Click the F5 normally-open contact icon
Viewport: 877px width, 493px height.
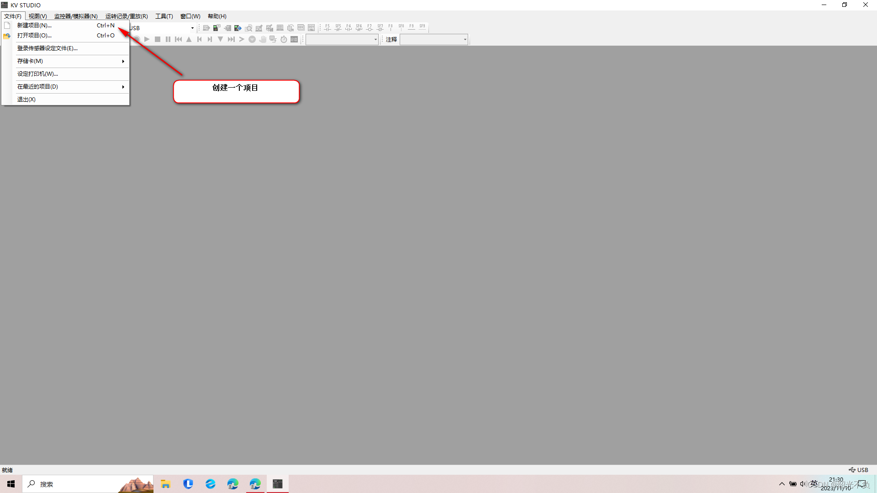pos(328,28)
